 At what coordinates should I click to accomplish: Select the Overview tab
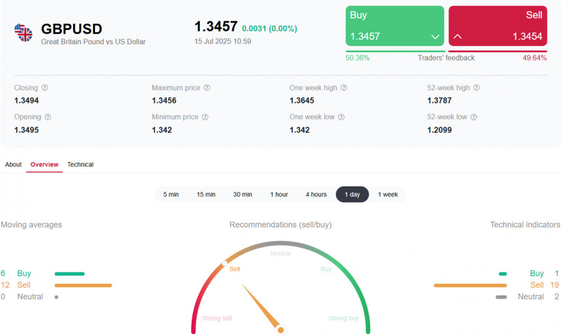(x=44, y=165)
